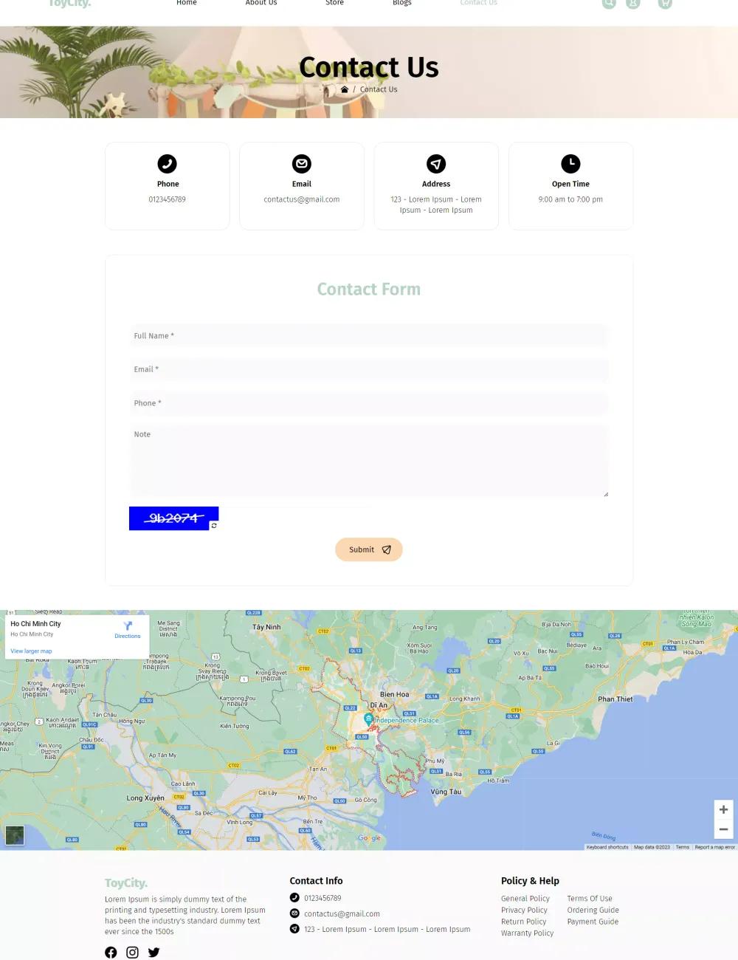
Task: Zoom in on the map
Action: tap(723, 810)
